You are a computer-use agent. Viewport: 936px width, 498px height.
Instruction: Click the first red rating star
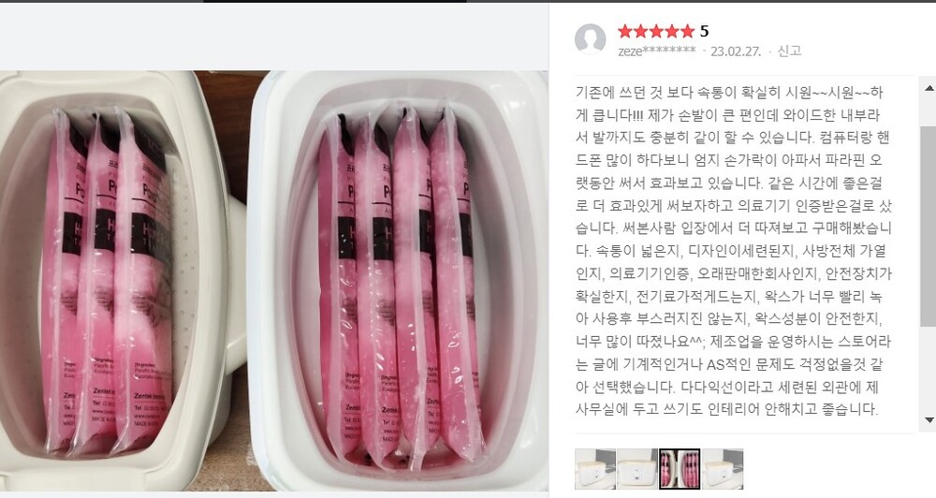coord(625,31)
